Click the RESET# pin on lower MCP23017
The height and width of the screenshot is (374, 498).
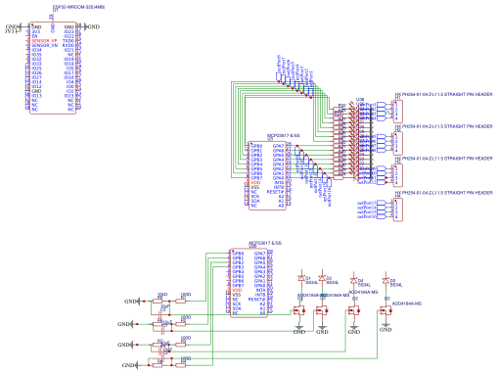click(x=256, y=300)
